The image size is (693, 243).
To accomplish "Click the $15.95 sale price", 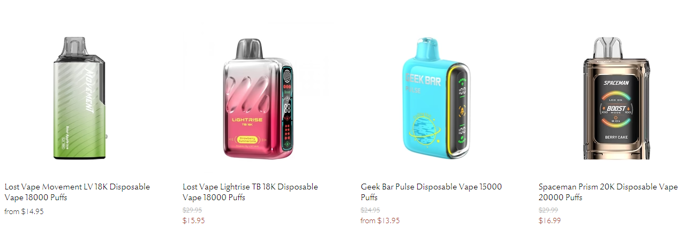I will point(193,221).
